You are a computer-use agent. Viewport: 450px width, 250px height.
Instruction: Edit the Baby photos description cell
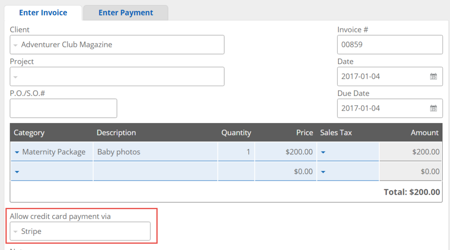tap(155, 152)
